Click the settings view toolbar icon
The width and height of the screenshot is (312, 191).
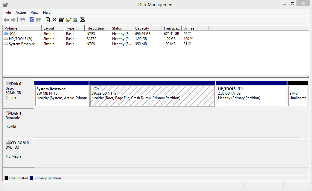(x=82, y=20)
